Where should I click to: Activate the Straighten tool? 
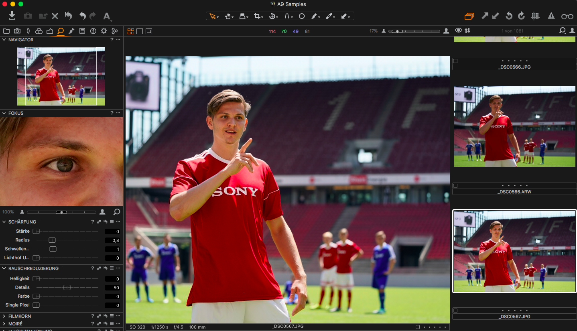(286, 16)
